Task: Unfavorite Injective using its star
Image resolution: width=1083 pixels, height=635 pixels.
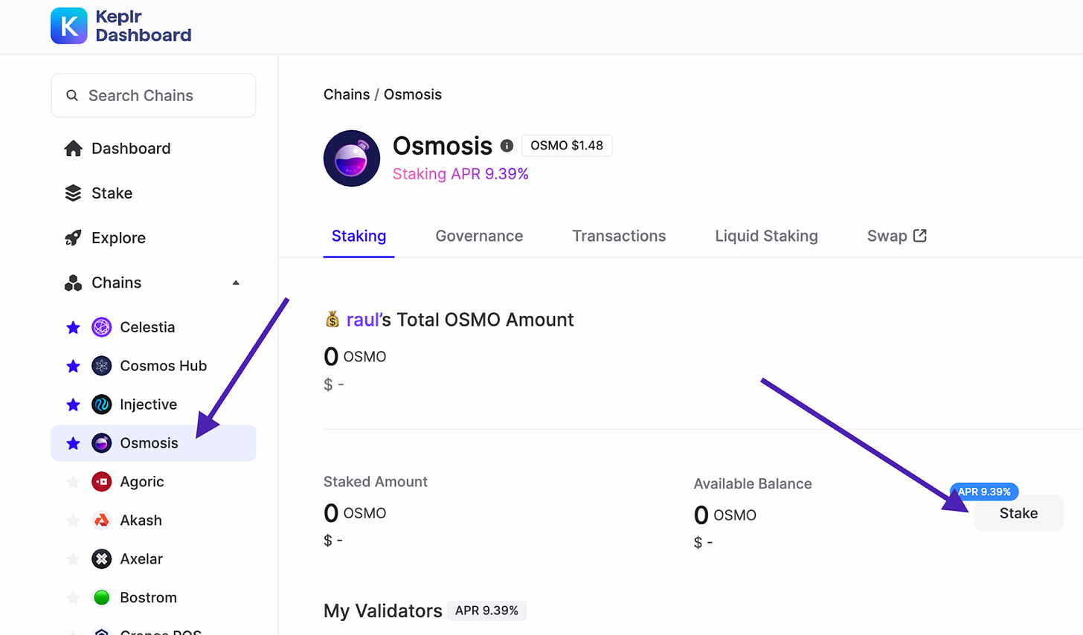Action: tap(73, 404)
